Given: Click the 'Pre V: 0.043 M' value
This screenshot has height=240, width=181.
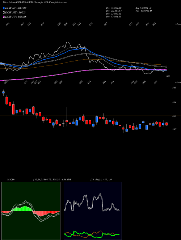Looking at the screenshot, I should pyautogui.click(x=143, y=11).
